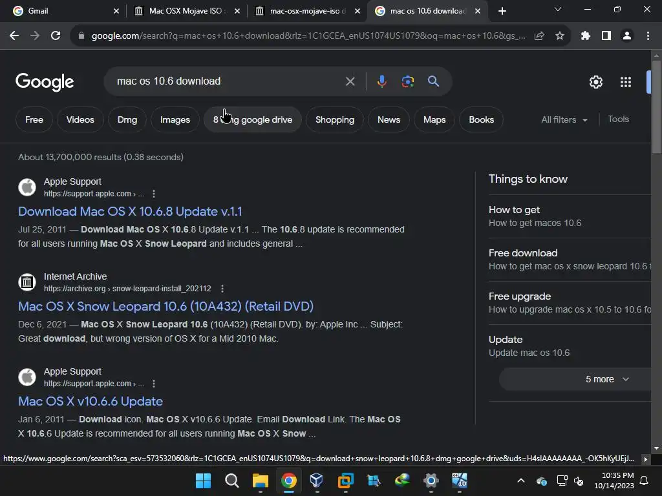The height and width of the screenshot is (496, 662).
Task: Filter results by Videos
Action: pos(80,119)
